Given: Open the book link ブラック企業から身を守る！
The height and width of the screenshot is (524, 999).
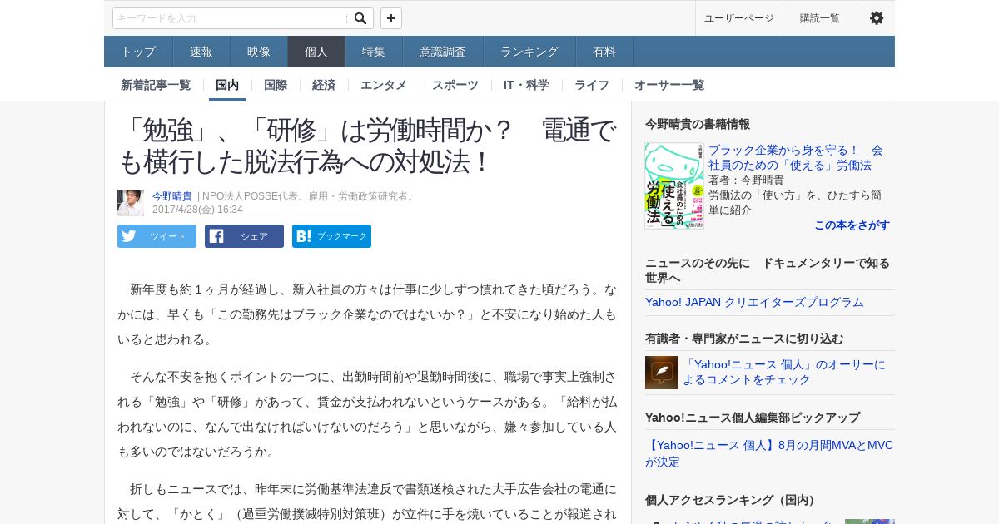Looking at the screenshot, I should [796, 157].
